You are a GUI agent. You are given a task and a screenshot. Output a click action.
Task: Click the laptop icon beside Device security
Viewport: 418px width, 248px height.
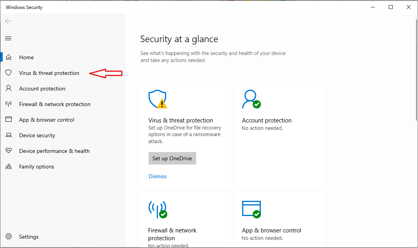[9, 135]
